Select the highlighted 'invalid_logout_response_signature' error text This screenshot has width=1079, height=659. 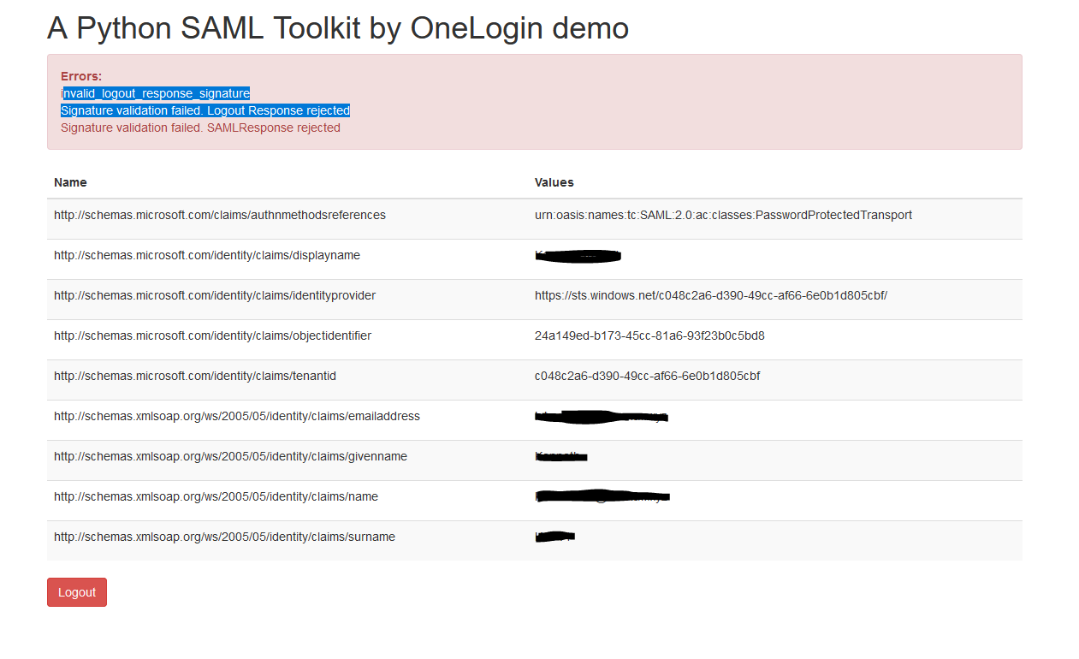coord(156,93)
